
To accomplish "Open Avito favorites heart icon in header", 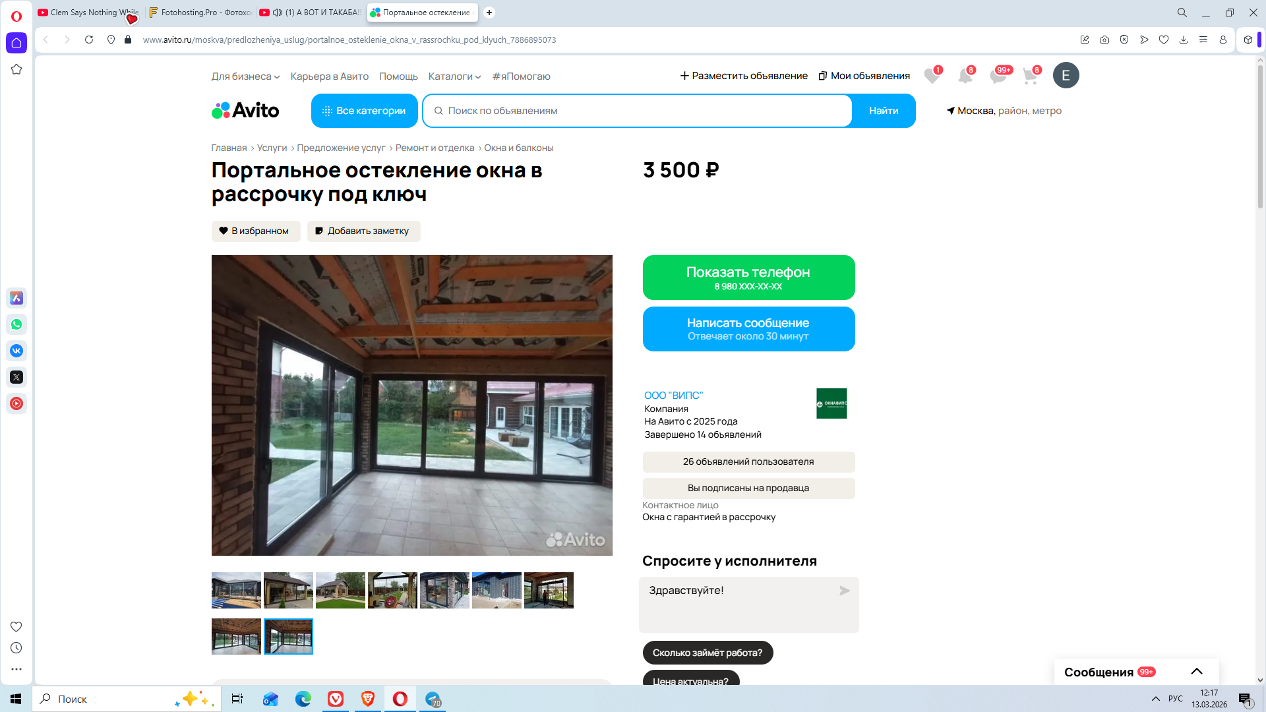I will point(931,76).
